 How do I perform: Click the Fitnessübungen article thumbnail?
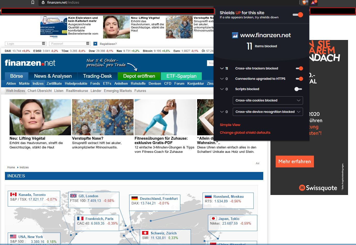click(165, 117)
